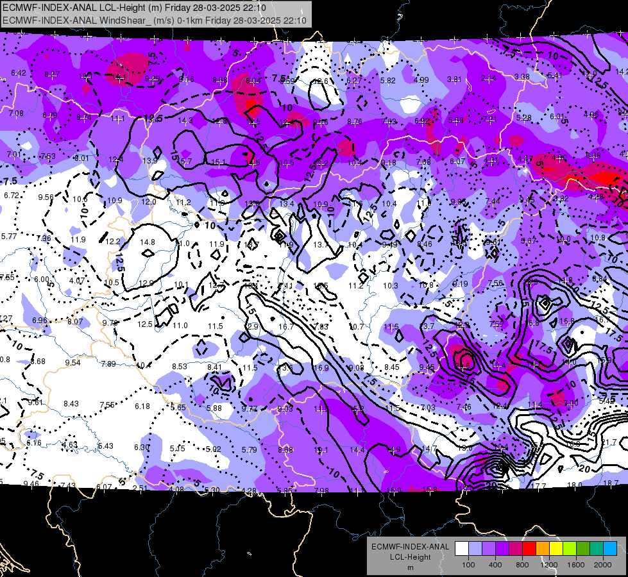
Task: Click the 8.43 wind shear value
Action: (x=71, y=403)
